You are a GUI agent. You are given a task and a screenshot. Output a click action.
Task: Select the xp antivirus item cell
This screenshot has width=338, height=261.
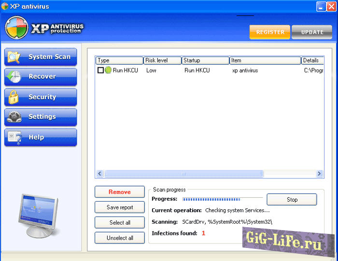point(245,70)
